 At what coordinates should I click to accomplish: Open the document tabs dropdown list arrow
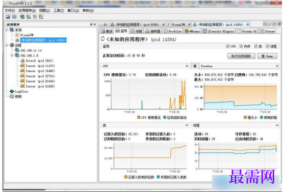(274, 24)
